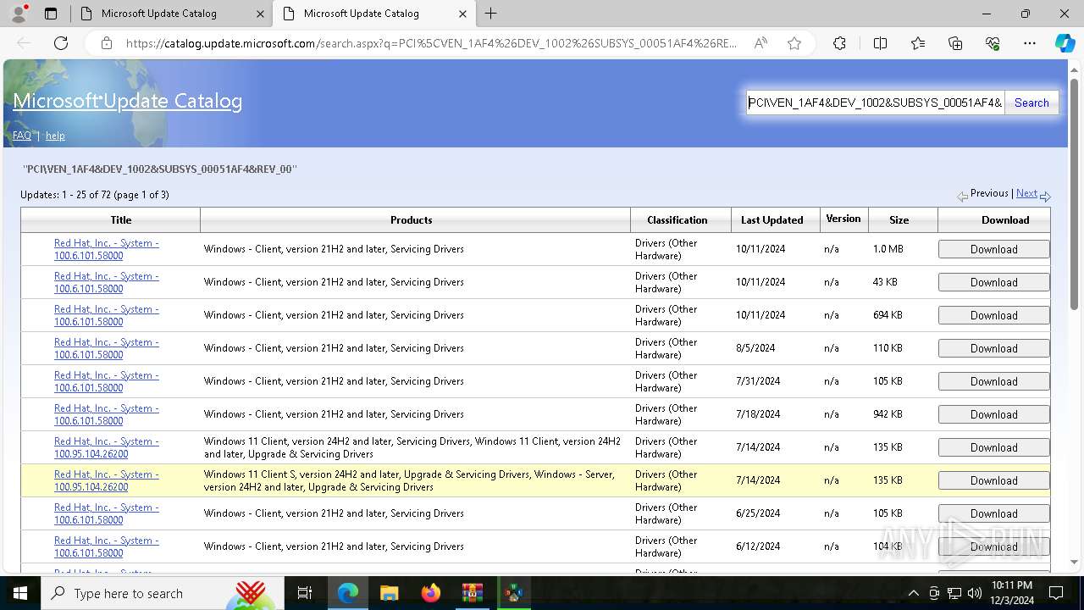Go to the Next results page

pyautogui.click(x=1026, y=193)
